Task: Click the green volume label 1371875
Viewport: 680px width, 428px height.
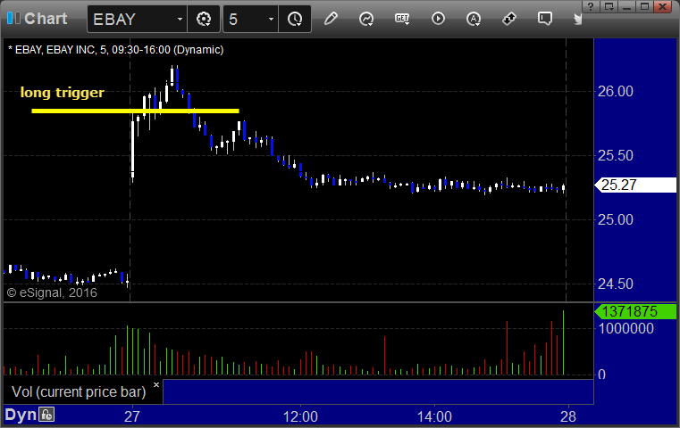Action: (x=635, y=311)
